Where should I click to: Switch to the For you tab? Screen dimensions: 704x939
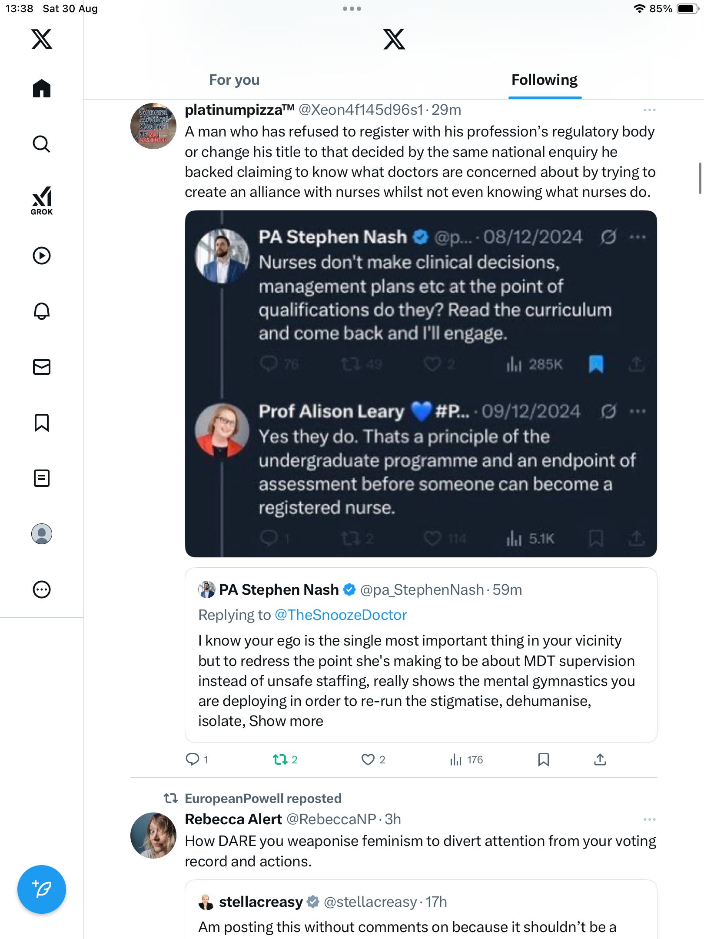(x=234, y=80)
